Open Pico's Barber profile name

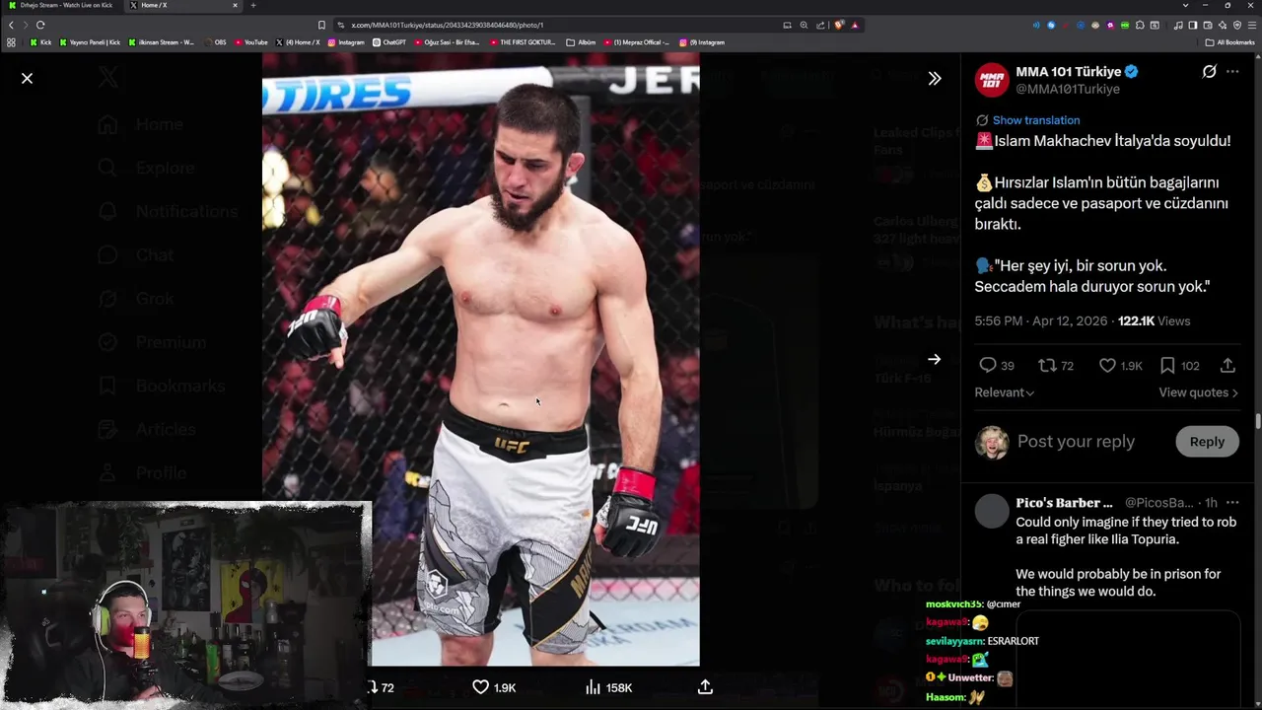(1064, 503)
